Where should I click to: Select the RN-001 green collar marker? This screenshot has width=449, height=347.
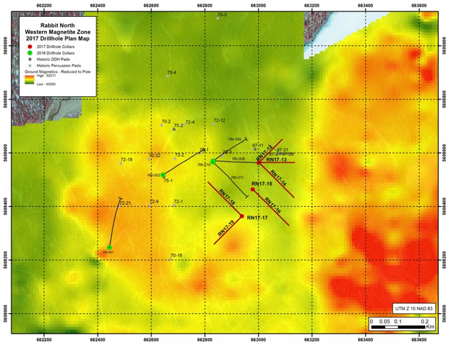109,247
